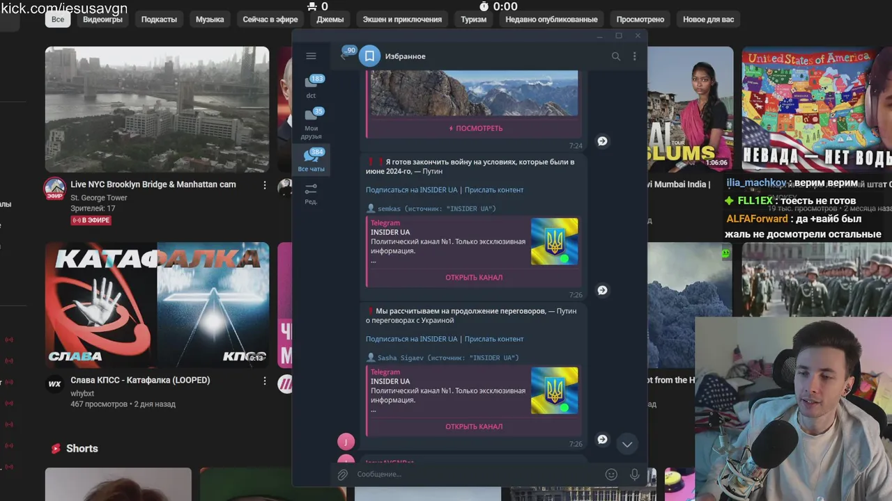
Task: Select the Подкасты filter chip
Action: coord(159,19)
